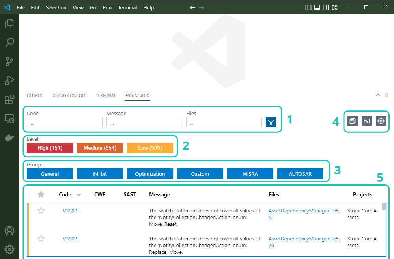The width and height of the screenshot is (394, 259).
Task: Open AssetDependencyManager.cs:551 file link
Action: [x=304, y=214]
